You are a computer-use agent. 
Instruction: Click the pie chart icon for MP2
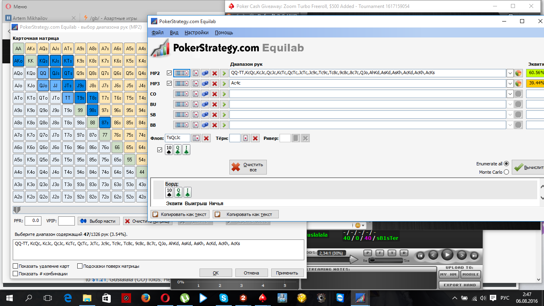click(x=518, y=73)
